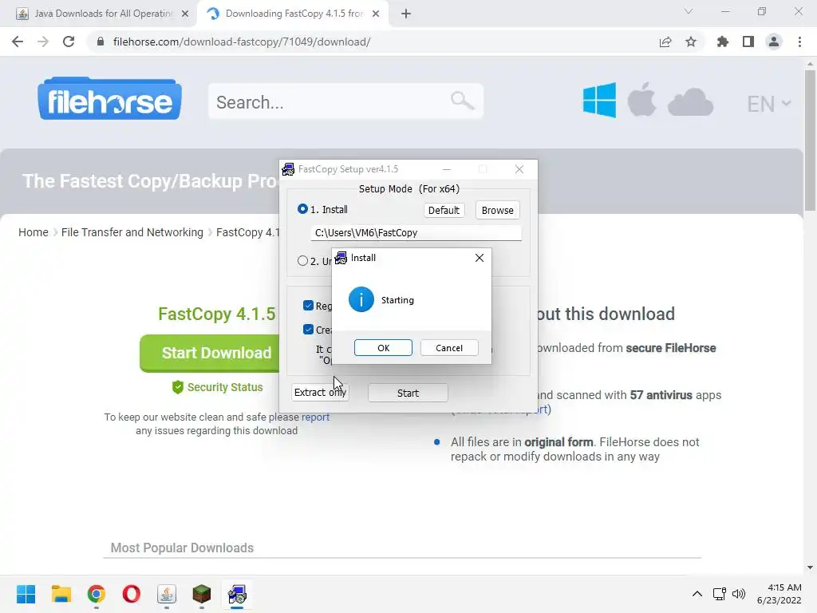The image size is (817, 613).
Task: Expand the hidden system tray icons
Action: coord(697,594)
